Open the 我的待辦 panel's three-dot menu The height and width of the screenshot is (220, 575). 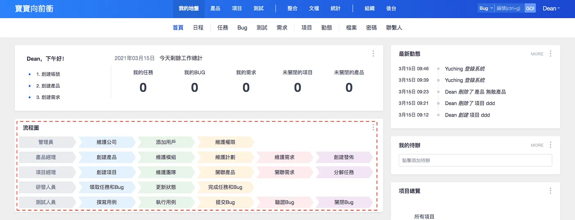pyautogui.click(x=550, y=145)
